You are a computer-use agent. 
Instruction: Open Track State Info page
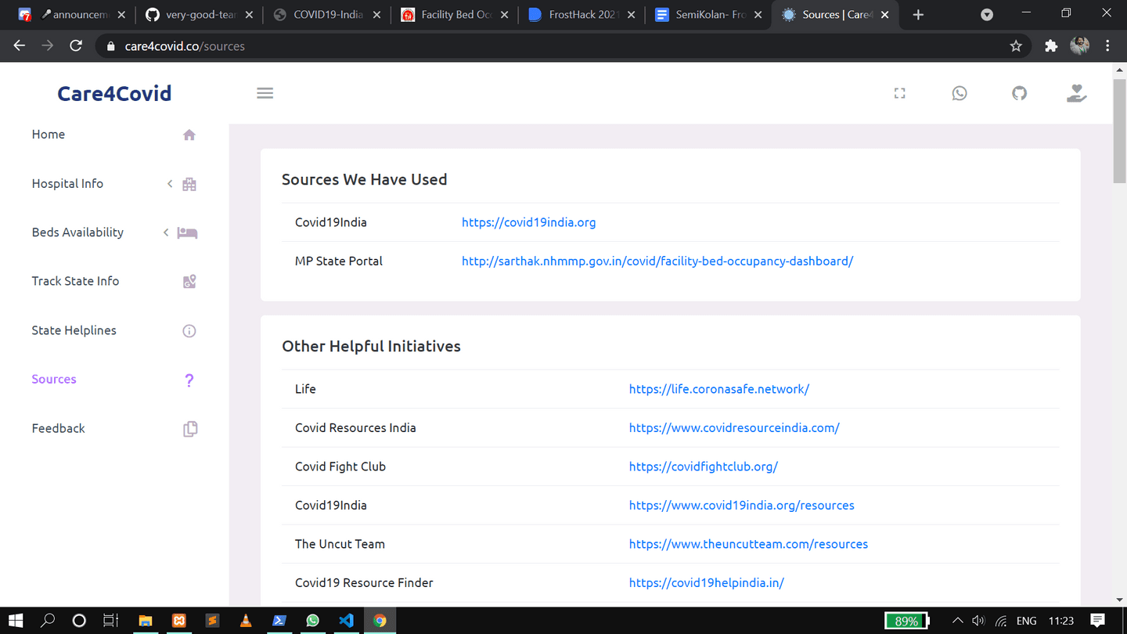click(x=75, y=281)
